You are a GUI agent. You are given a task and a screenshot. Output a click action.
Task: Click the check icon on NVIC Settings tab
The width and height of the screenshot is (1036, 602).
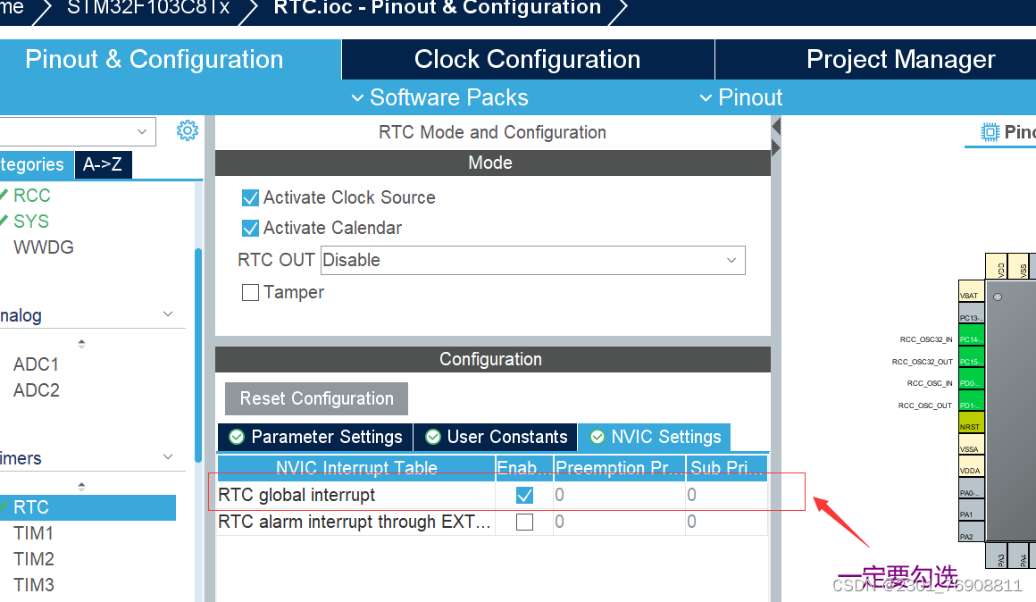597,437
